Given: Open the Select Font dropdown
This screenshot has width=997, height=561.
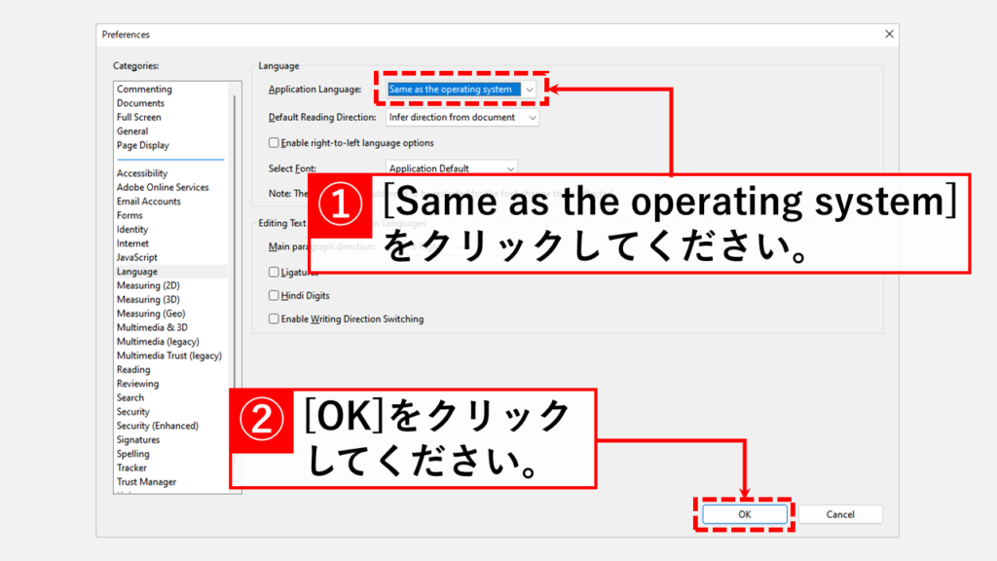Looking at the screenshot, I should point(452,168).
